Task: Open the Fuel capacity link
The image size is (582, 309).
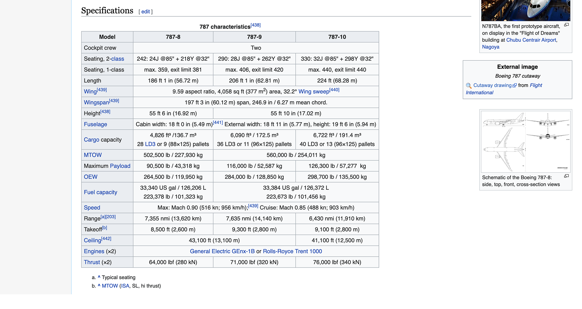Action: pos(100,192)
